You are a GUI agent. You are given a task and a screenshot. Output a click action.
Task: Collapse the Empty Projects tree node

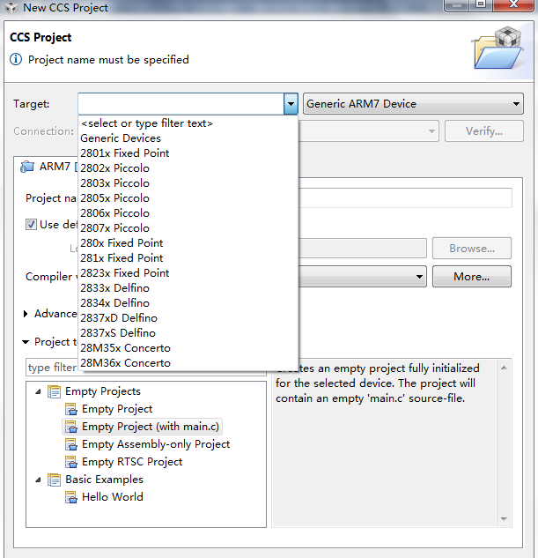(x=38, y=391)
